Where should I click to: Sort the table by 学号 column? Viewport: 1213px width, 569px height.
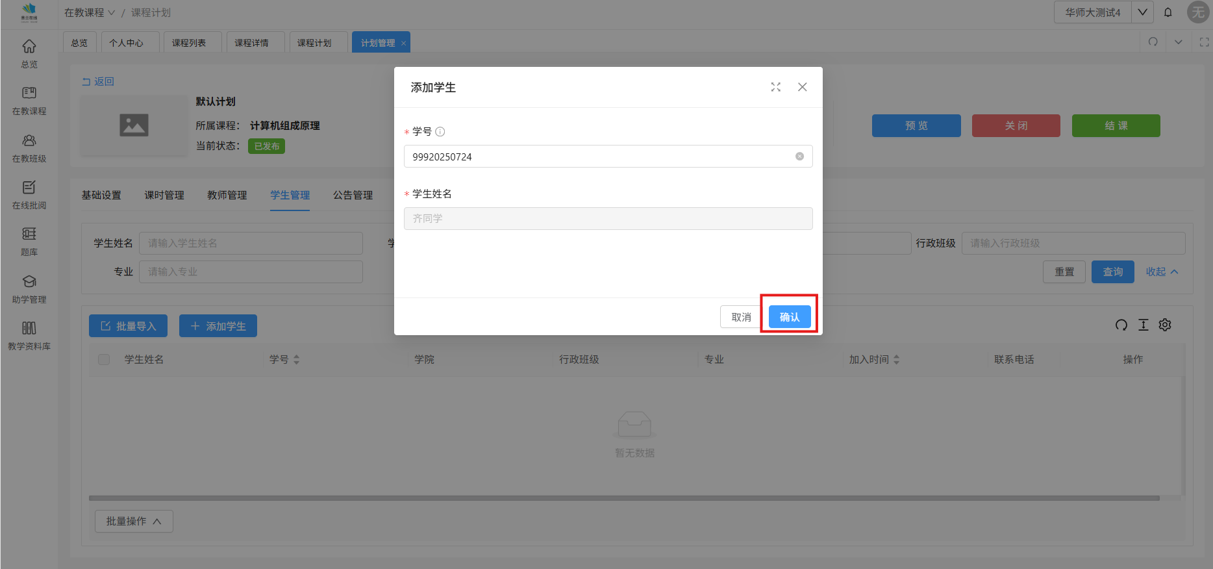coord(296,360)
